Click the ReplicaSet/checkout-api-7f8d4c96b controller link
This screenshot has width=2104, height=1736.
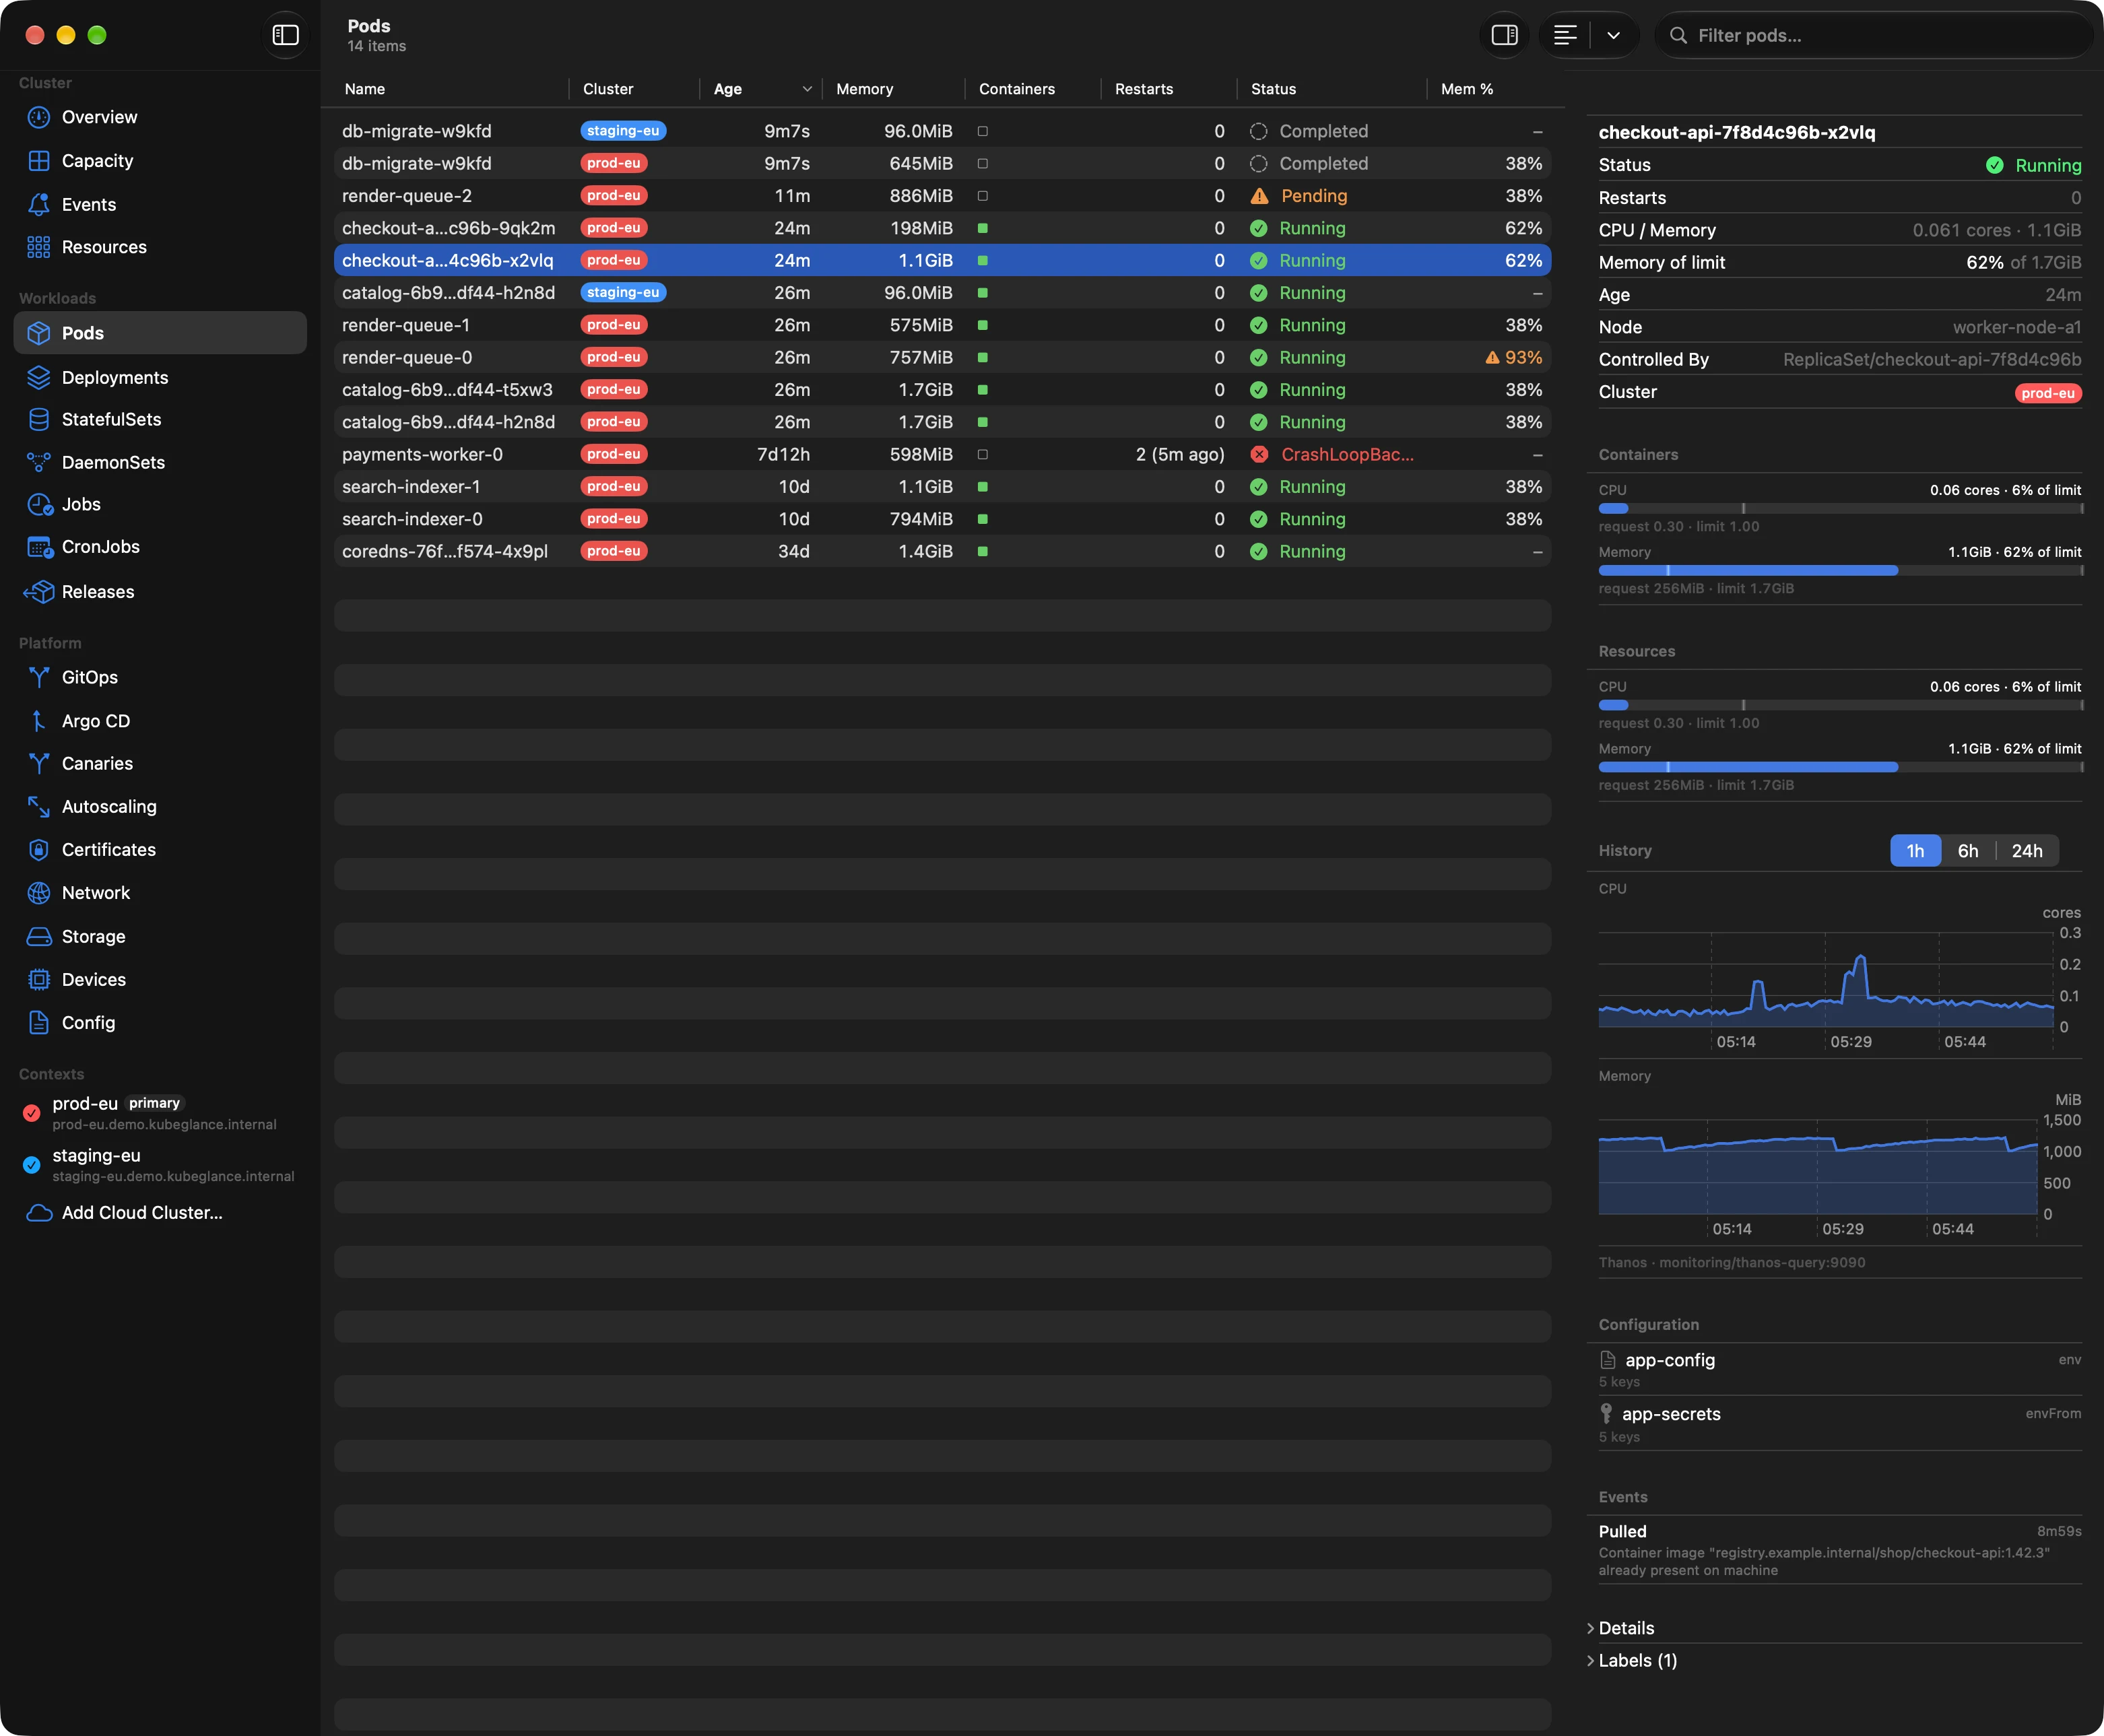pyautogui.click(x=1932, y=359)
